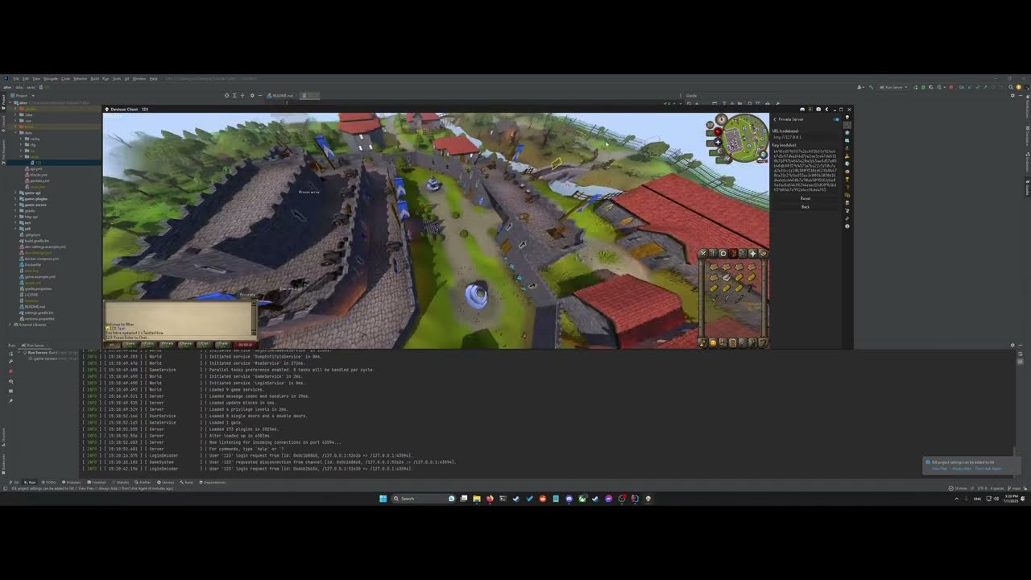The width and height of the screenshot is (1031, 580).
Task: Open the Quest List tab in game panel
Action: [x=723, y=254]
